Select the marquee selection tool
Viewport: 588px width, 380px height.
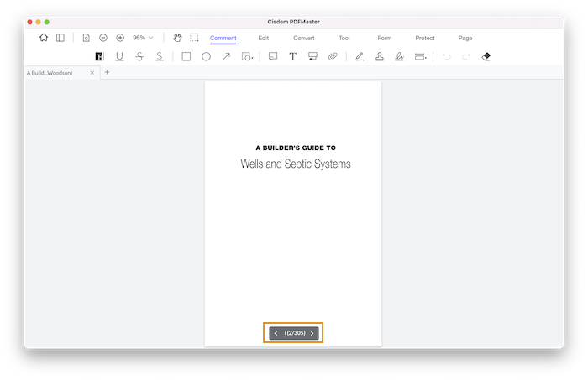click(194, 38)
